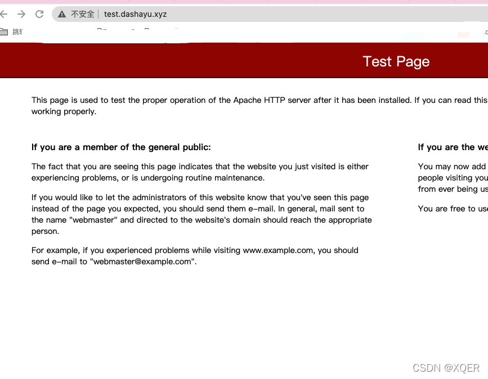Click the text "working properly."
Viewport: 488px width, 379px height.
click(x=64, y=111)
